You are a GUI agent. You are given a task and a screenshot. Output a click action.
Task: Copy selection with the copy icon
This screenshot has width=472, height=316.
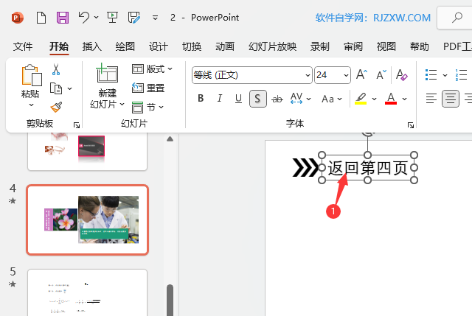[x=56, y=88]
